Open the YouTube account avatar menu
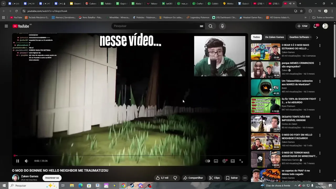The width and height of the screenshot is (336, 189). (325, 26)
